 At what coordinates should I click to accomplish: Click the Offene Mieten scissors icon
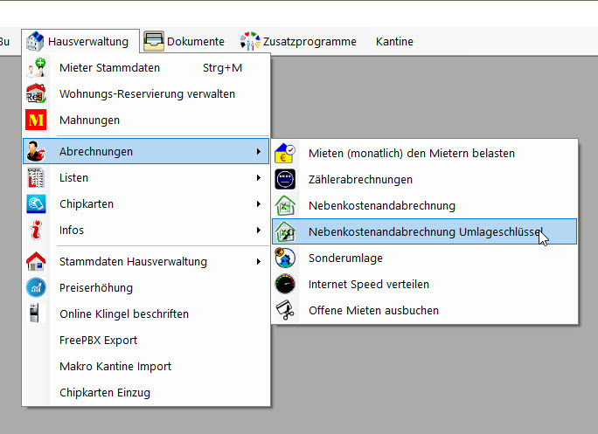(285, 310)
